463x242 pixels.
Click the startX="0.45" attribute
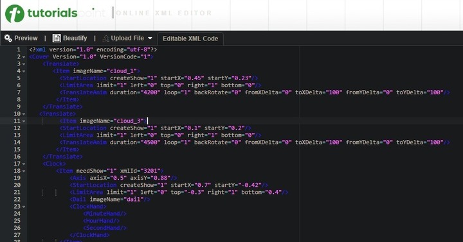pyautogui.click(x=183, y=78)
